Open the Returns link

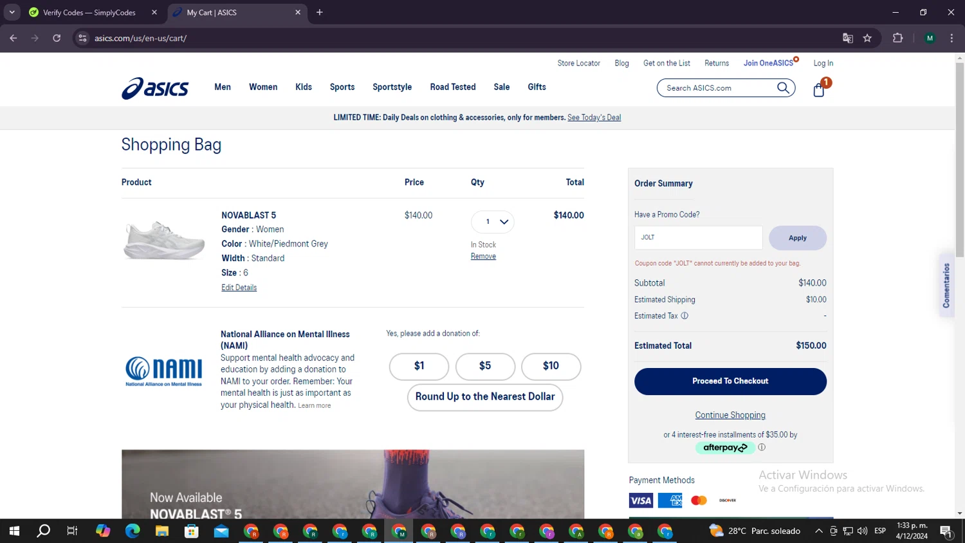click(x=717, y=63)
